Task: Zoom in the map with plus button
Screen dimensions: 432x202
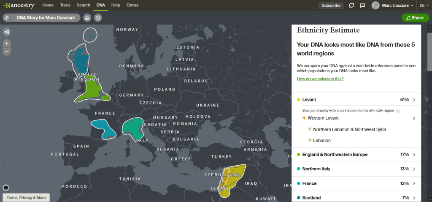Action: 7,44
